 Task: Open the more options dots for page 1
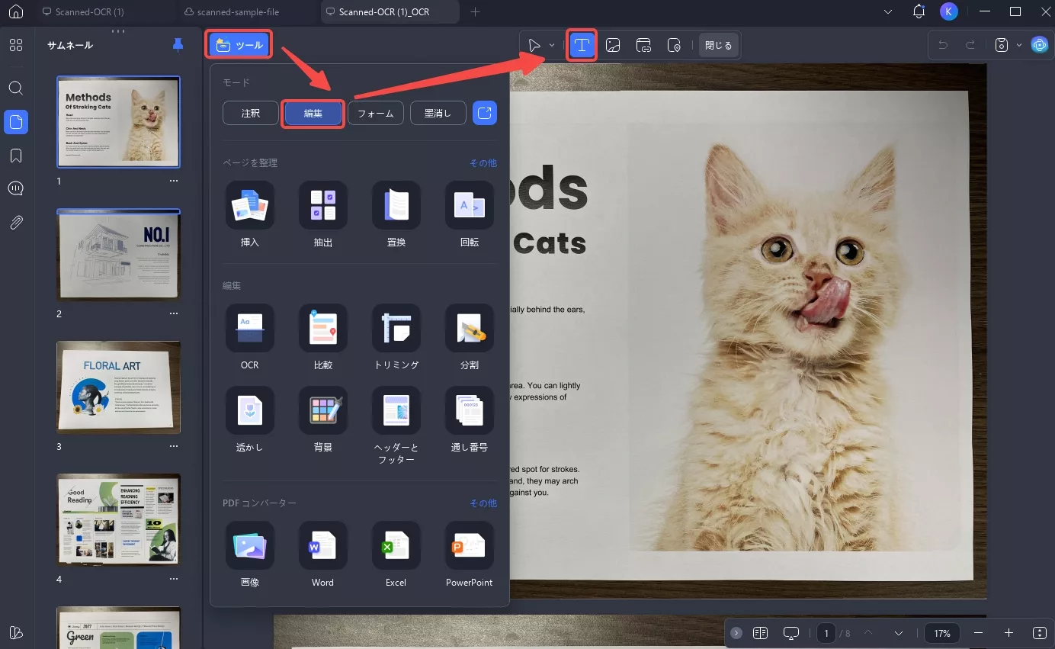(x=174, y=181)
